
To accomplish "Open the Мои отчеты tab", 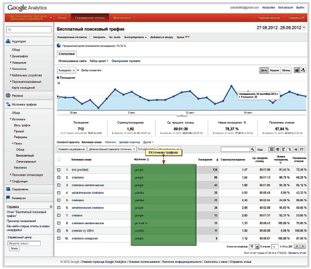I will pos(122,18).
